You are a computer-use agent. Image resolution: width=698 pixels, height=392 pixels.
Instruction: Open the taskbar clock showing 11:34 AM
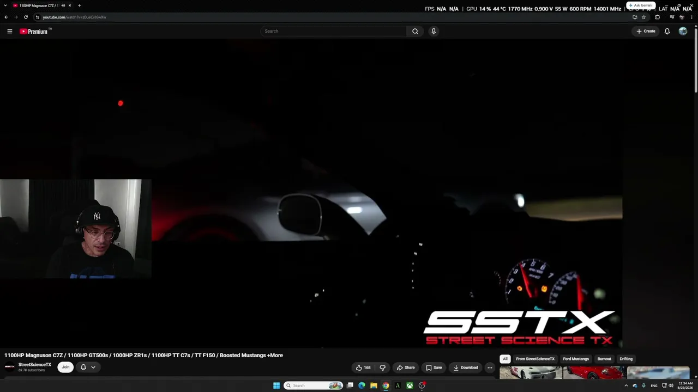pyautogui.click(x=685, y=385)
